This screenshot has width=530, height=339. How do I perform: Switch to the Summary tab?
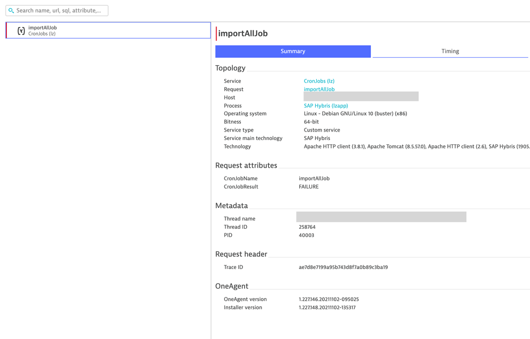293,51
